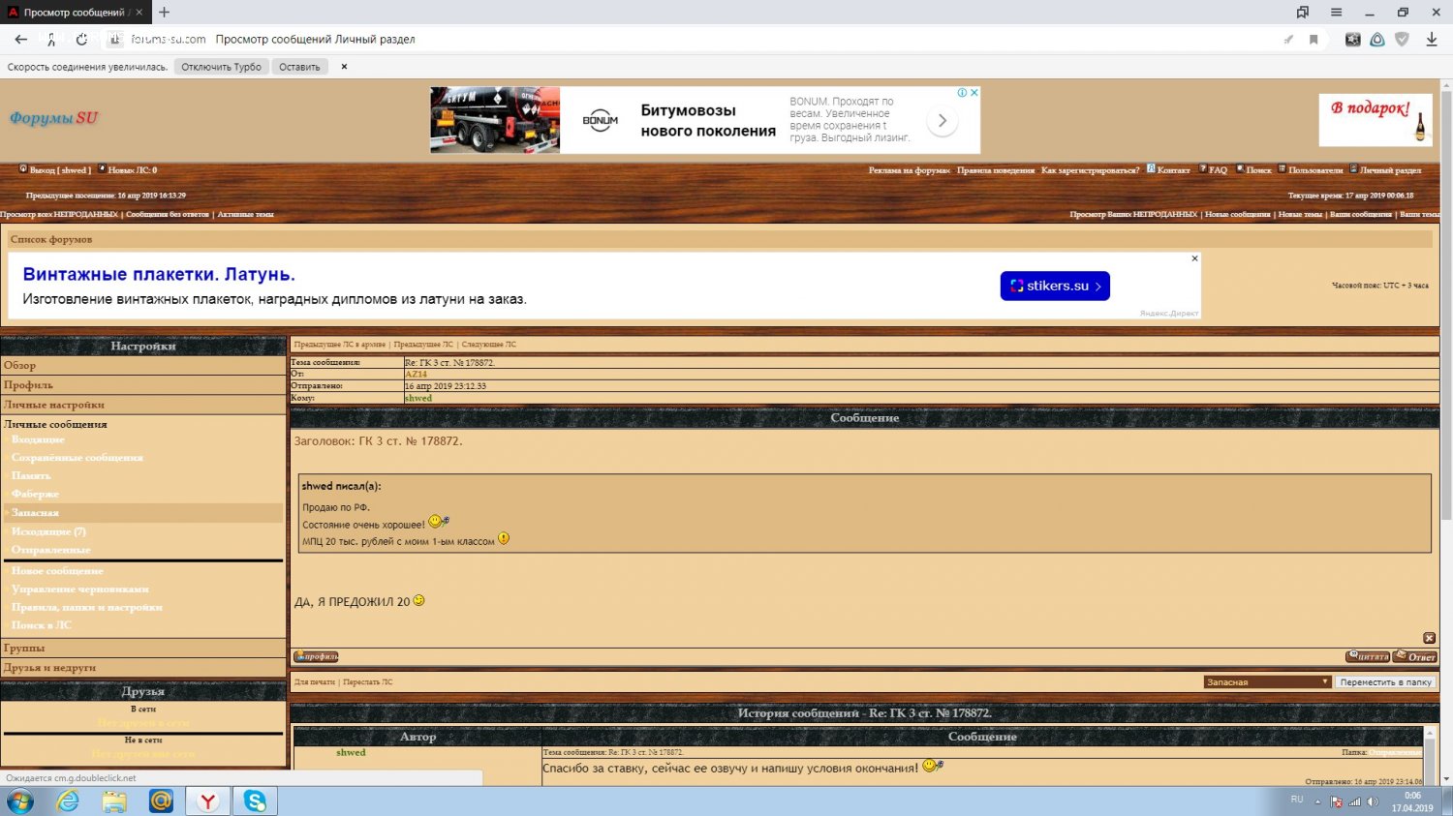Click the bookmark icon in address bar
1453x816 pixels.
tap(1314, 40)
